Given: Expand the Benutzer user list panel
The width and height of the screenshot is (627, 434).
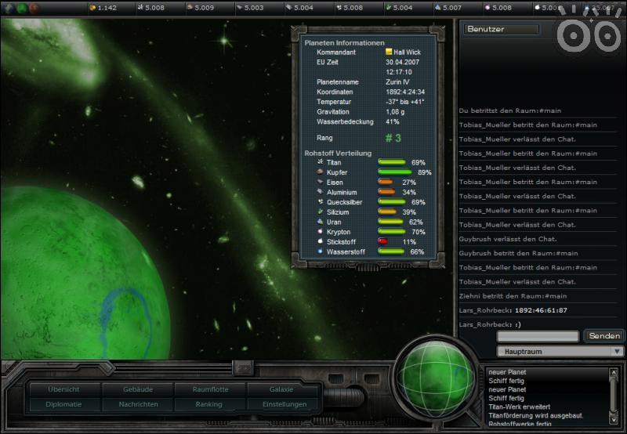Looking at the screenshot, I should click(x=502, y=29).
